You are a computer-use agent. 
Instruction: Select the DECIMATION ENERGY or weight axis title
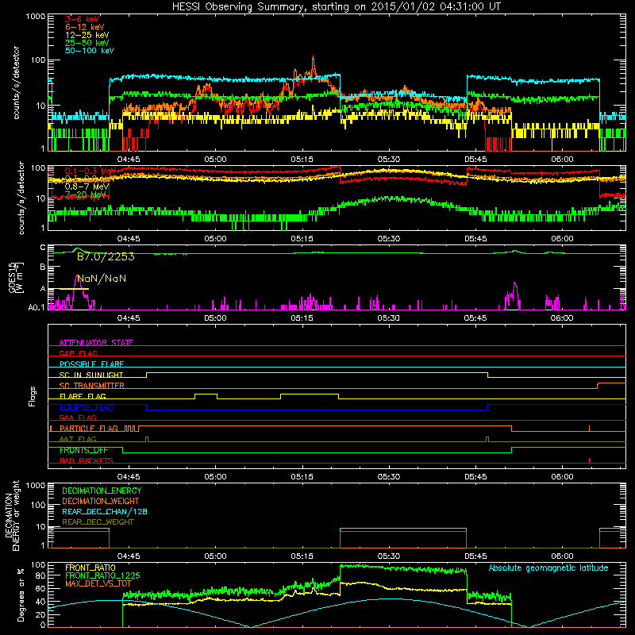[13, 515]
